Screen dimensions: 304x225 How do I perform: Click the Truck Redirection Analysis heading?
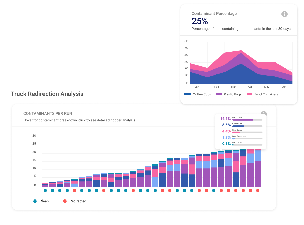tap(47, 94)
